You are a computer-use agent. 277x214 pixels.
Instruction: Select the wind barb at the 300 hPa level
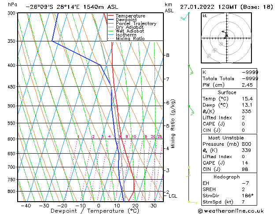tap(185, 16)
